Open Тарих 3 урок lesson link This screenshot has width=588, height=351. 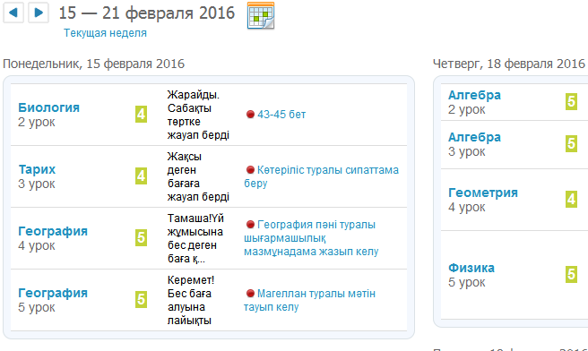click(x=37, y=169)
